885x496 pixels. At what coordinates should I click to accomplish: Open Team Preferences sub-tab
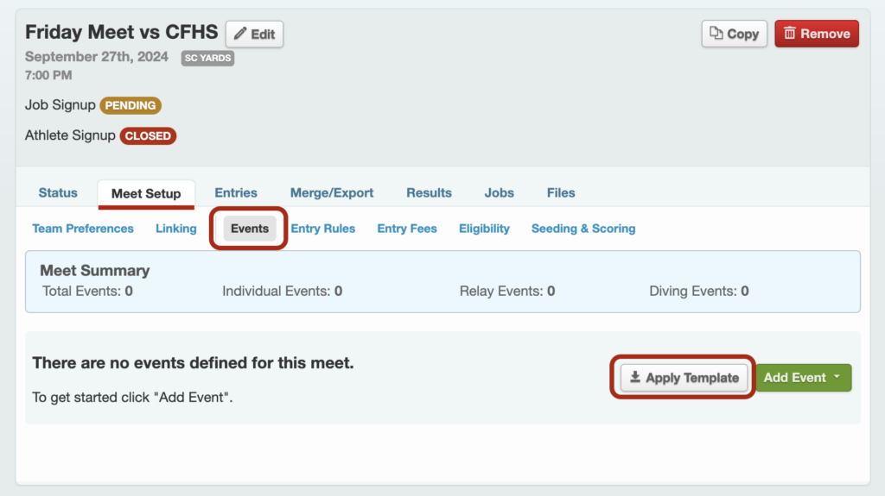(83, 229)
